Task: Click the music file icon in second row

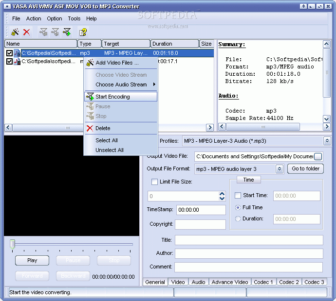Action: (17, 61)
